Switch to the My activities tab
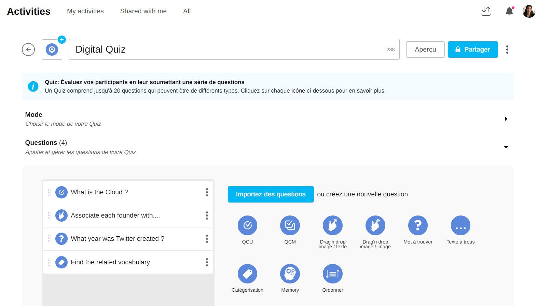537x306 pixels. (85, 11)
